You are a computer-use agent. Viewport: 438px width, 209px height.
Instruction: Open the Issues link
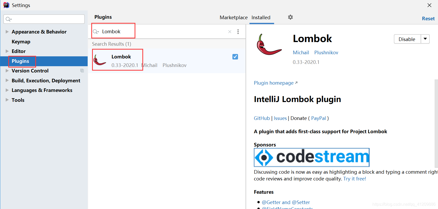click(280, 118)
